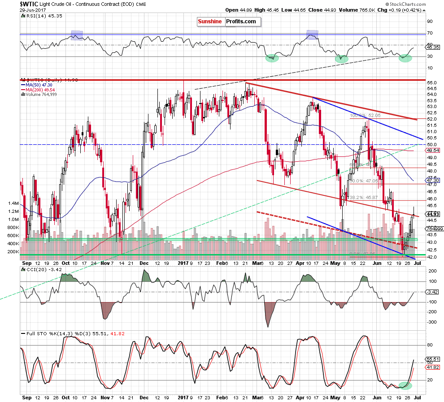Viewport: 444px width, 402px height.
Task: Click the 50.0%: 47.05 Fibonacci label
Action: point(364,181)
